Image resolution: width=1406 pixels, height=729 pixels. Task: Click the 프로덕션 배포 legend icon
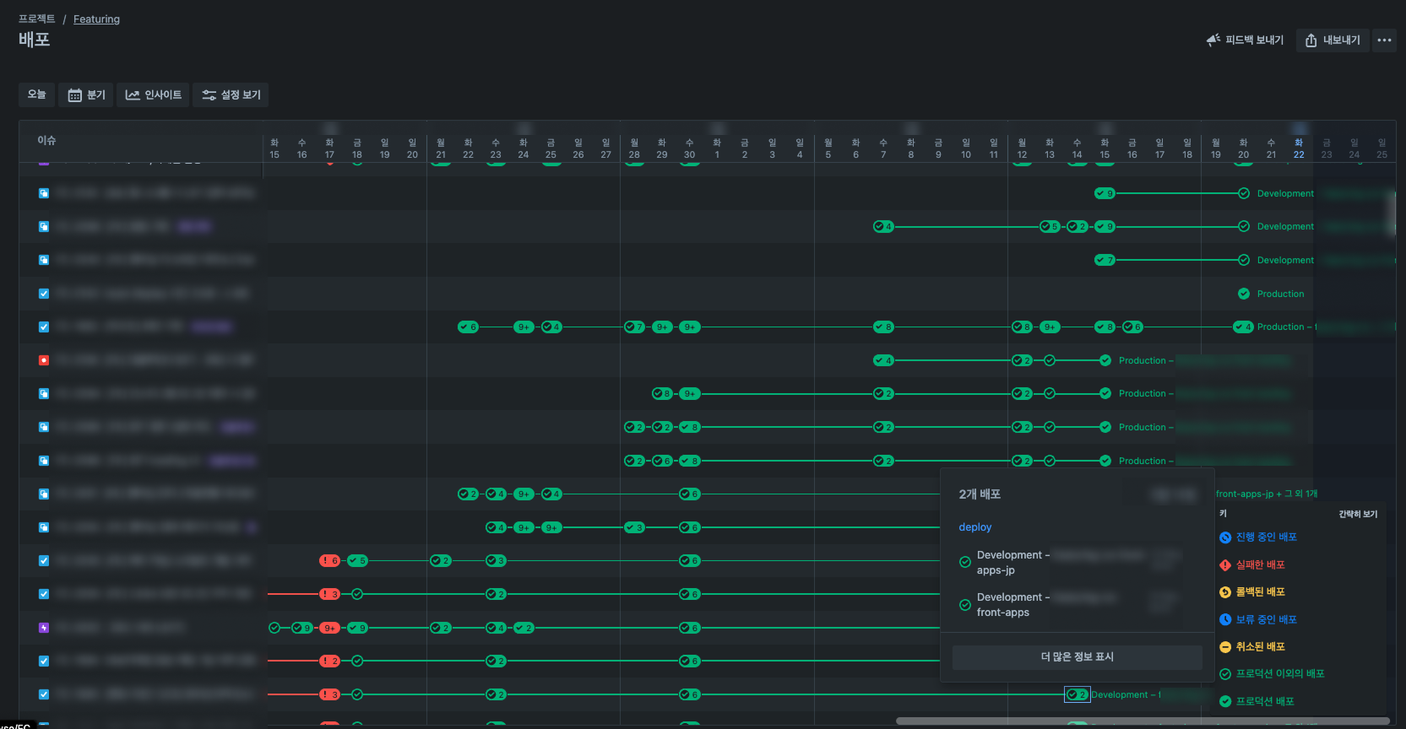click(1225, 701)
